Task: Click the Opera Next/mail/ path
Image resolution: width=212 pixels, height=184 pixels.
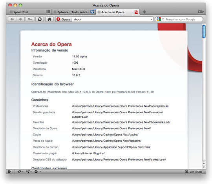Action: pos(111,147)
